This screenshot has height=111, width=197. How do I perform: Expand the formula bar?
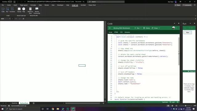click(x=195, y=18)
